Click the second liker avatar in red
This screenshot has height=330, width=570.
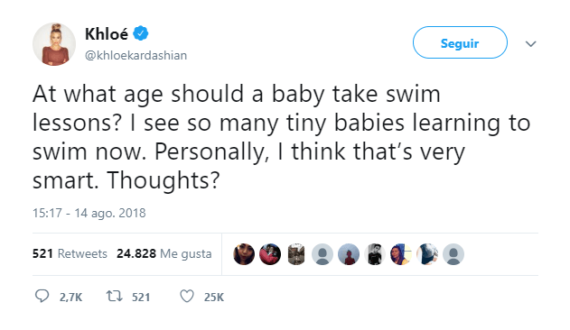click(x=270, y=254)
